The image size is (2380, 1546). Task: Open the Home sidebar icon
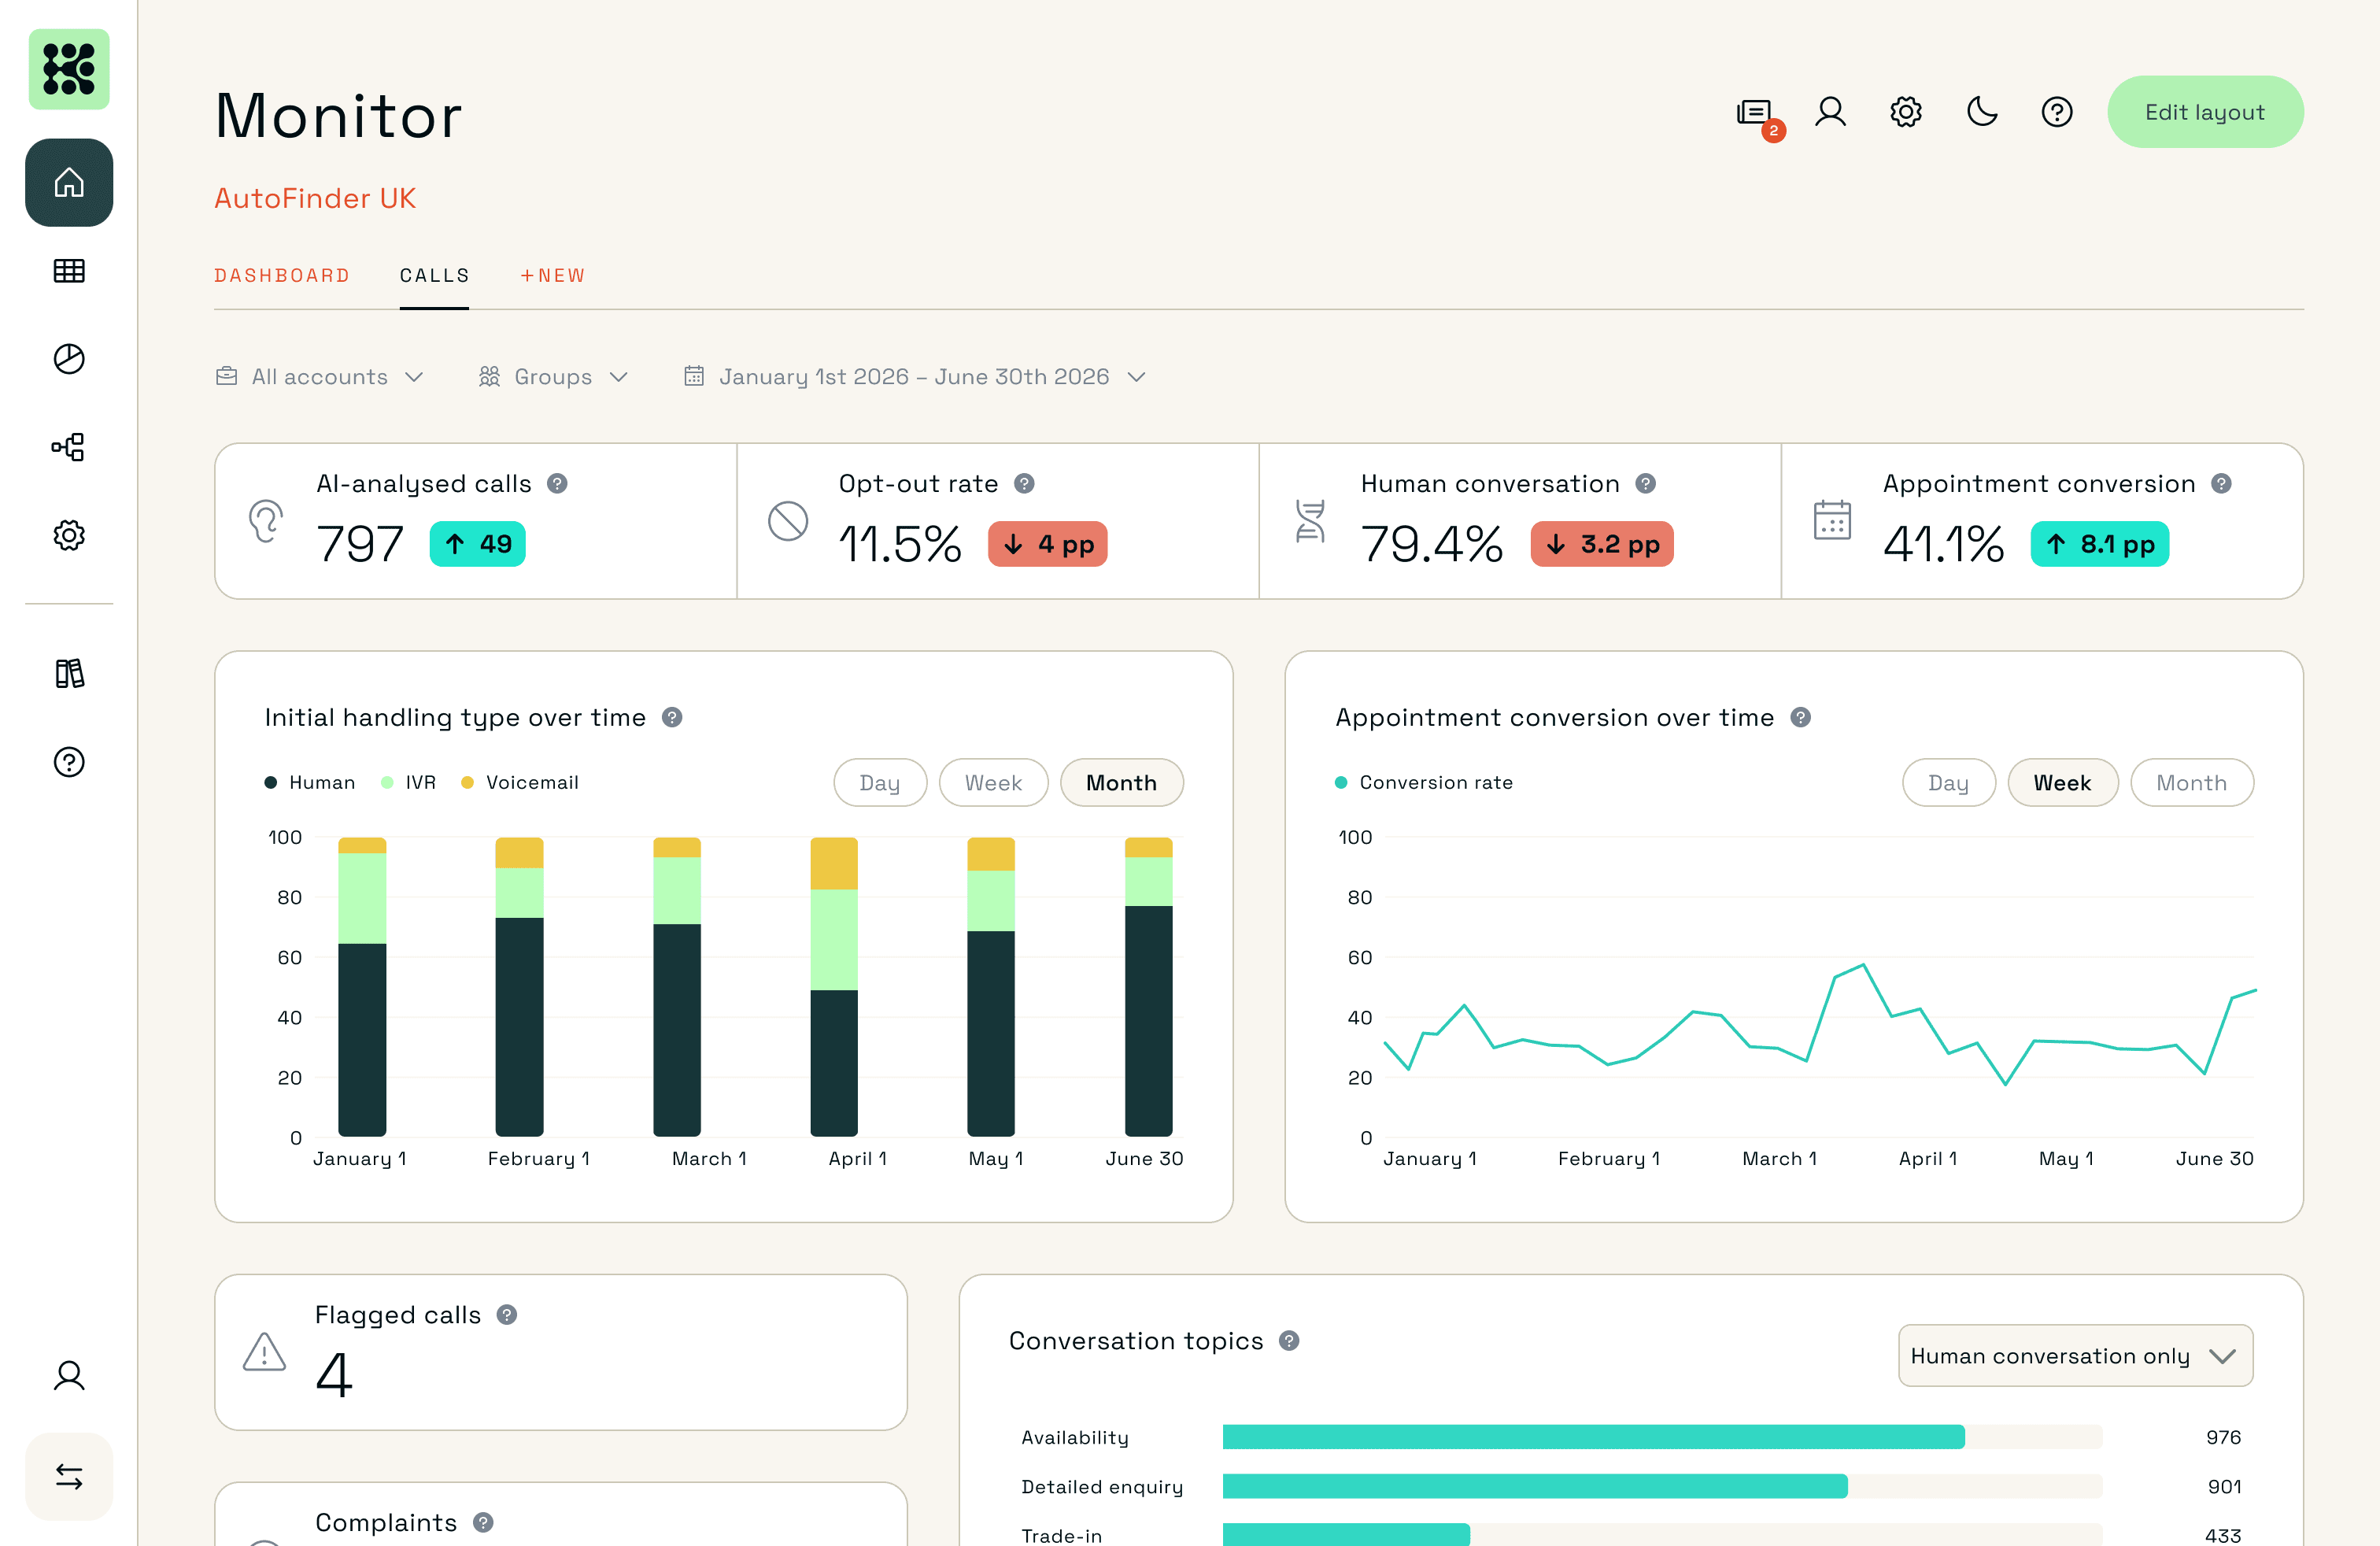click(x=69, y=182)
